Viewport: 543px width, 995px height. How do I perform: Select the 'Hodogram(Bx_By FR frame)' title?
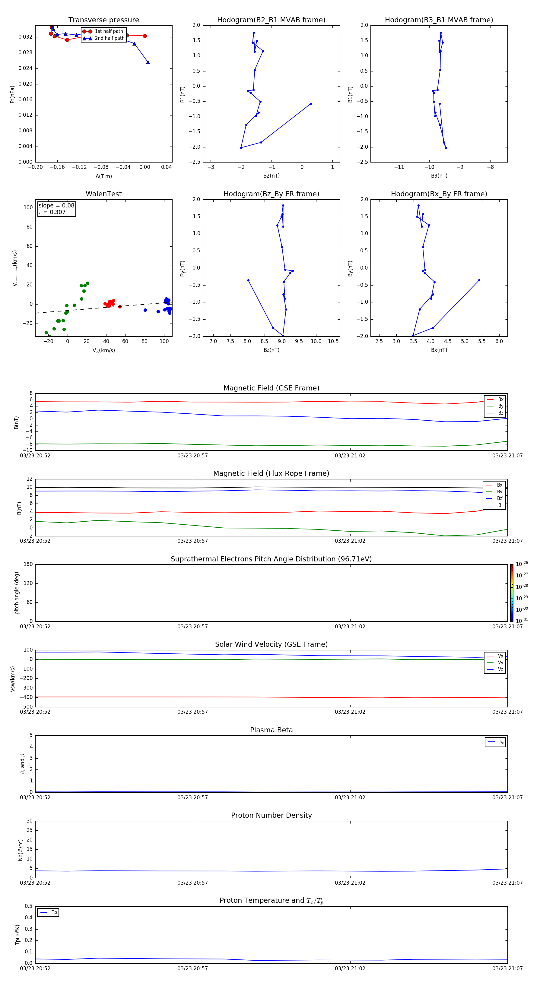pyautogui.click(x=439, y=194)
